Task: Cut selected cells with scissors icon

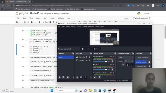Action: [x=25, y=22]
